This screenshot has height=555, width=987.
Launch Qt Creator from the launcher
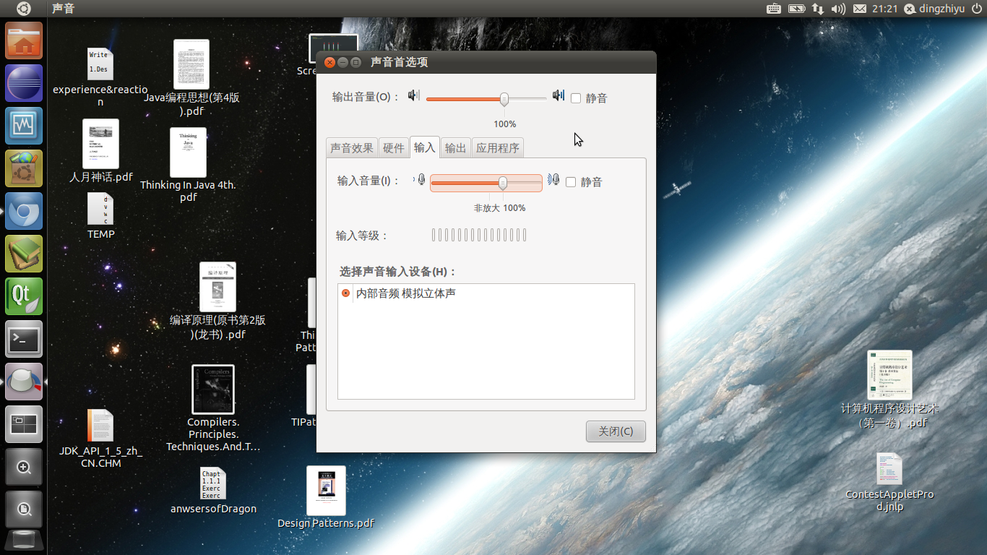tap(25, 296)
